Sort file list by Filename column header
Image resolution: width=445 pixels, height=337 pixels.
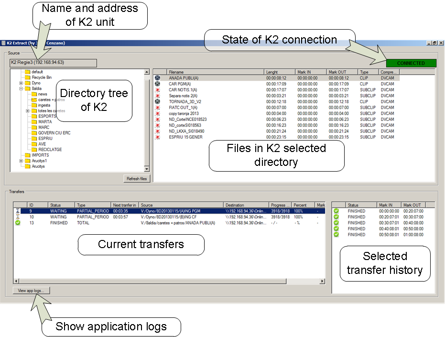pos(215,72)
